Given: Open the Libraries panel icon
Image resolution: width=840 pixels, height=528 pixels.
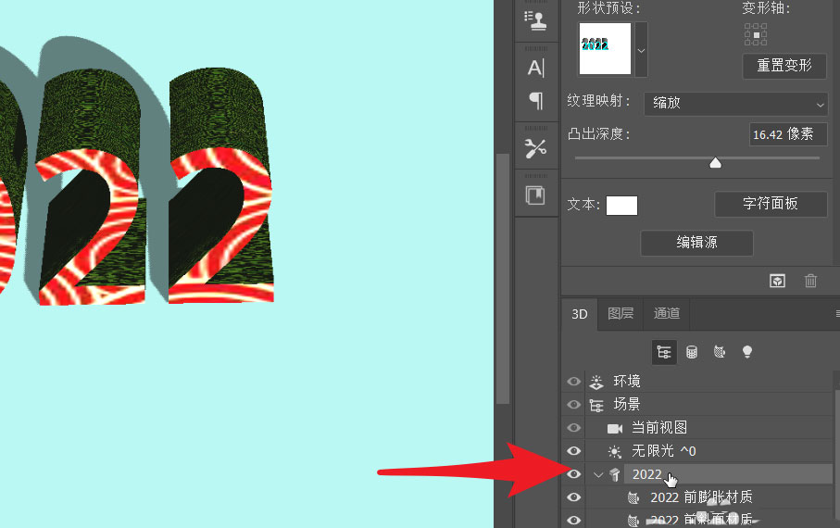Looking at the screenshot, I should coord(535,195).
